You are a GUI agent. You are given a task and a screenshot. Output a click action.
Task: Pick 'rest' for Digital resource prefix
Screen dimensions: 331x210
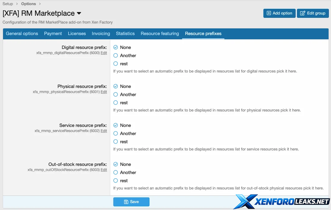pos(116,64)
